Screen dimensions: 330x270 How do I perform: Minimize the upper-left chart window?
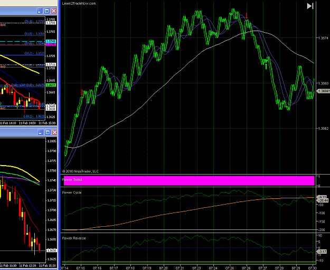(x=40, y=11)
